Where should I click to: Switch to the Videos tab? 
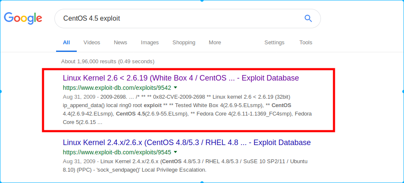92,43
